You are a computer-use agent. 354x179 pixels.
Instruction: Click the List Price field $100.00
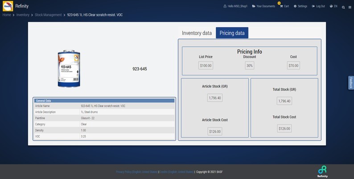pos(206,66)
